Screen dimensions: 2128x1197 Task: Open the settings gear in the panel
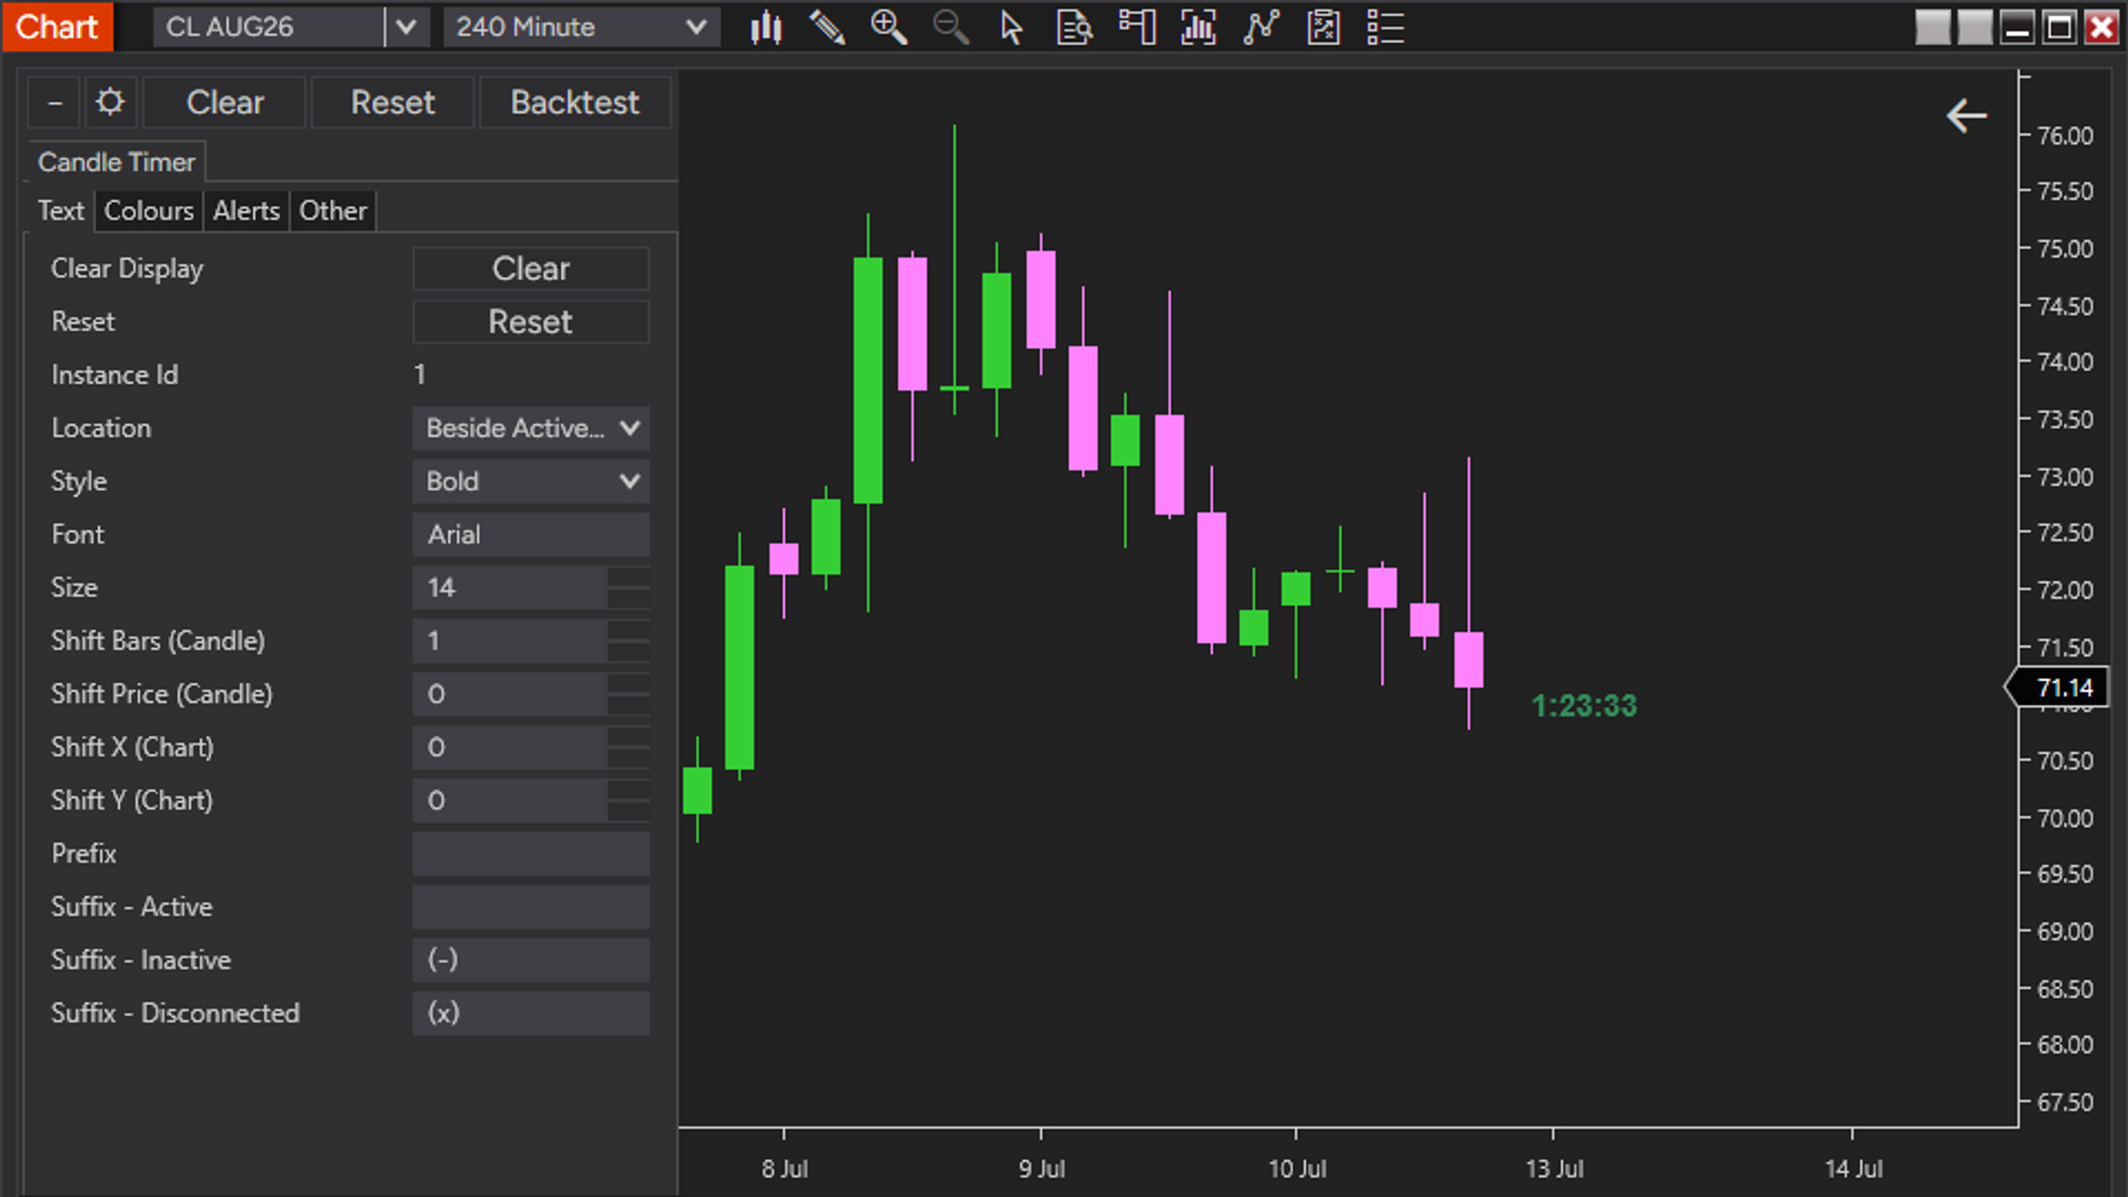[110, 103]
